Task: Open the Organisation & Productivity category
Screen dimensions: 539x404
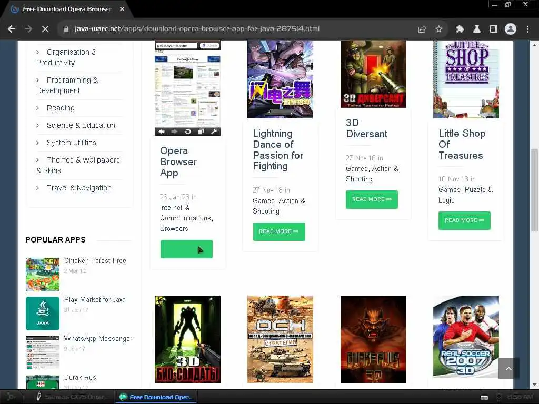Action: click(66, 57)
